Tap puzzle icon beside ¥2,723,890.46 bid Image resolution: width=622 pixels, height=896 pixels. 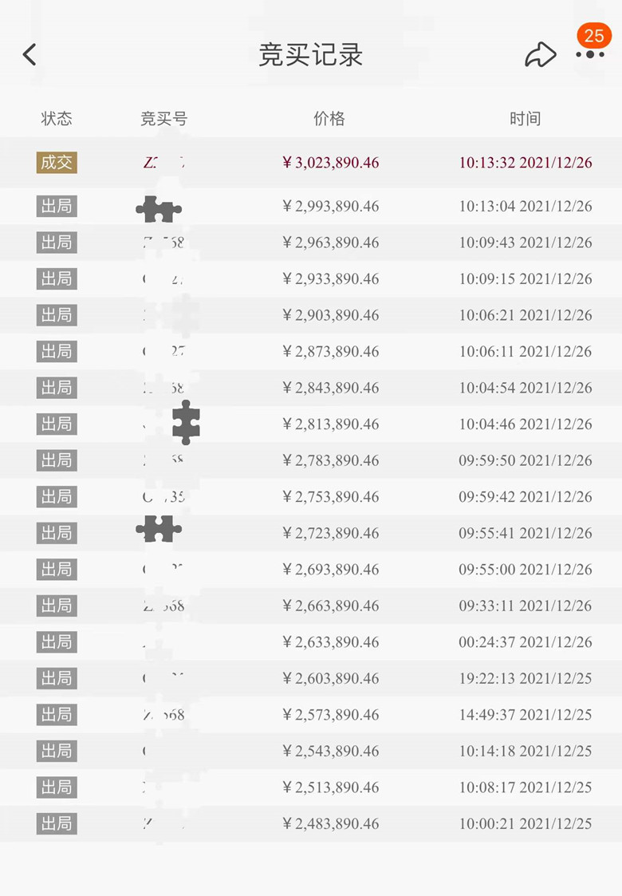(159, 528)
